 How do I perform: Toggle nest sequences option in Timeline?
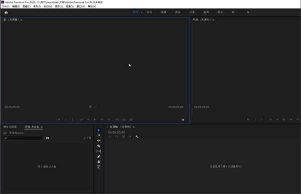[x=110, y=136]
